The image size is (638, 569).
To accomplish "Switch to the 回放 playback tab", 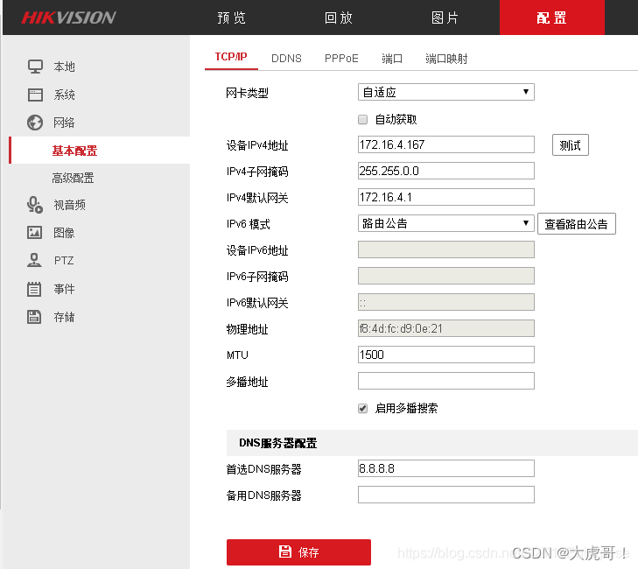I will (x=339, y=18).
